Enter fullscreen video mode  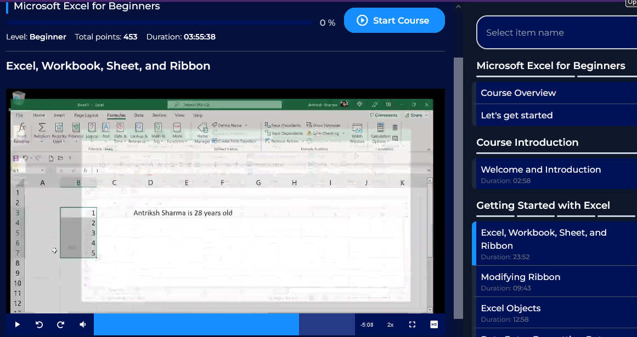[412, 324]
